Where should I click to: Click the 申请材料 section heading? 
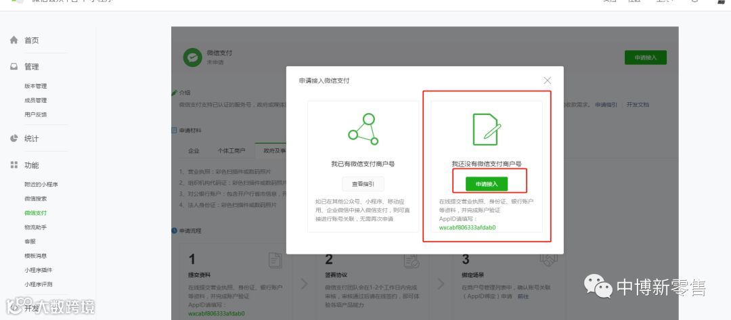click(190, 131)
